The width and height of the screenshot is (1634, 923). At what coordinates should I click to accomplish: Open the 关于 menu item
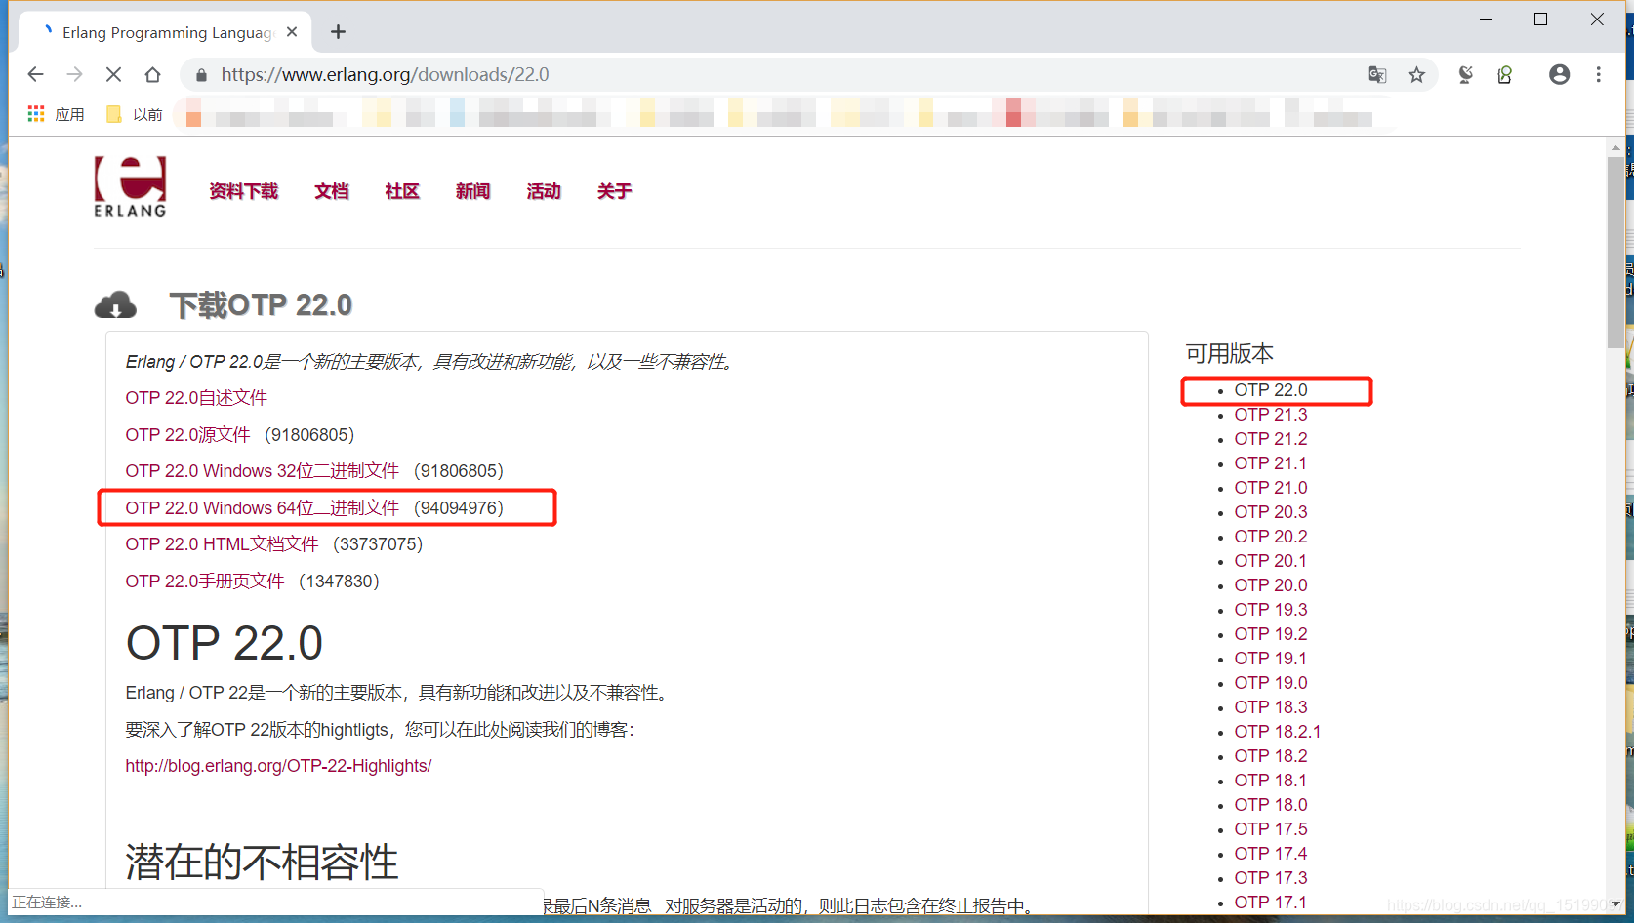(x=614, y=191)
